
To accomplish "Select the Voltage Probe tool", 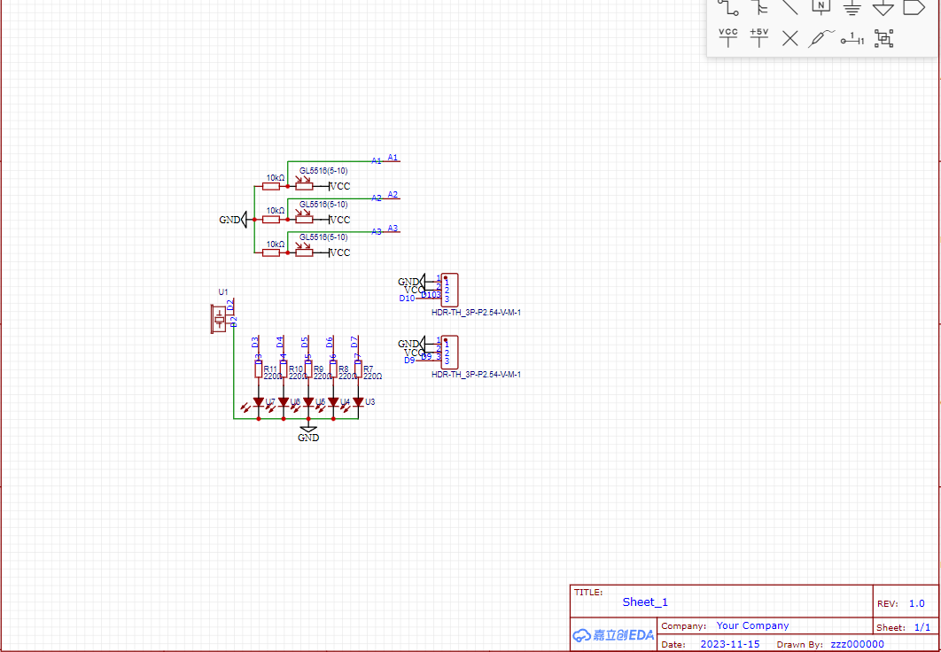I will pyautogui.click(x=821, y=38).
